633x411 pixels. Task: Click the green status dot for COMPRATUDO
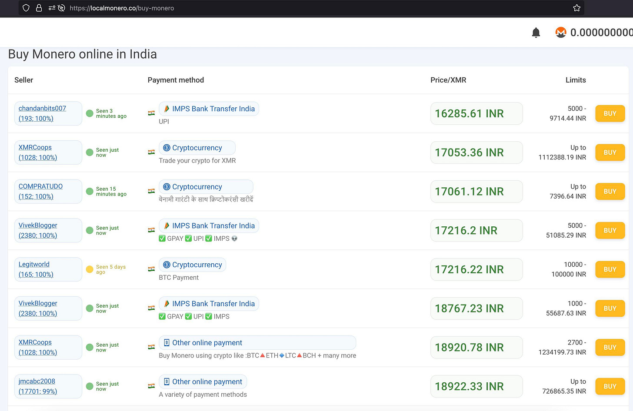pyautogui.click(x=90, y=191)
